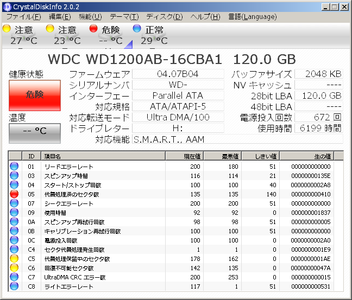Click the buffer size field 2048 KB

pyautogui.click(x=319, y=74)
